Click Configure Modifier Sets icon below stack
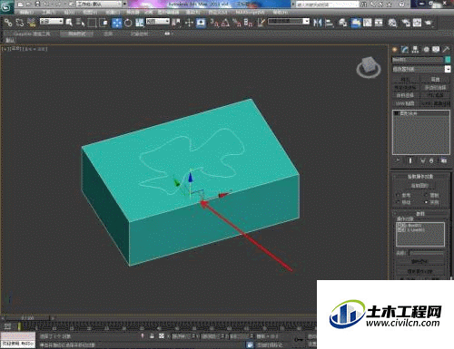This screenshot has height=349, width=454. coord(444,160)
